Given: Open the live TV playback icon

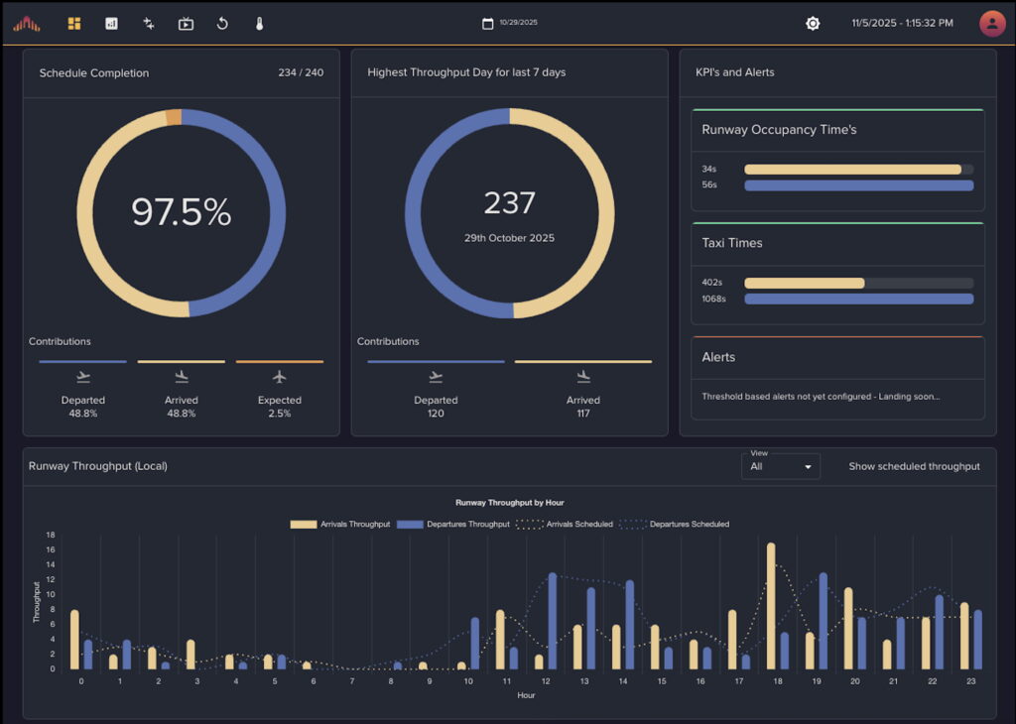Looking at the screenshot, I should (x=186, y=23).
